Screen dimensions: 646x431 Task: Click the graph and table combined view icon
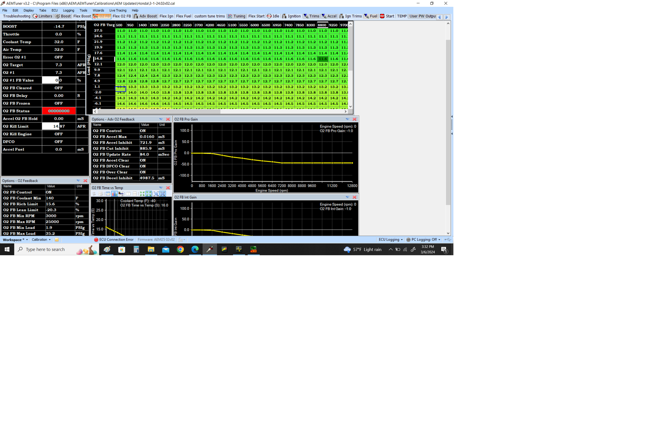[x=121, y=194]
